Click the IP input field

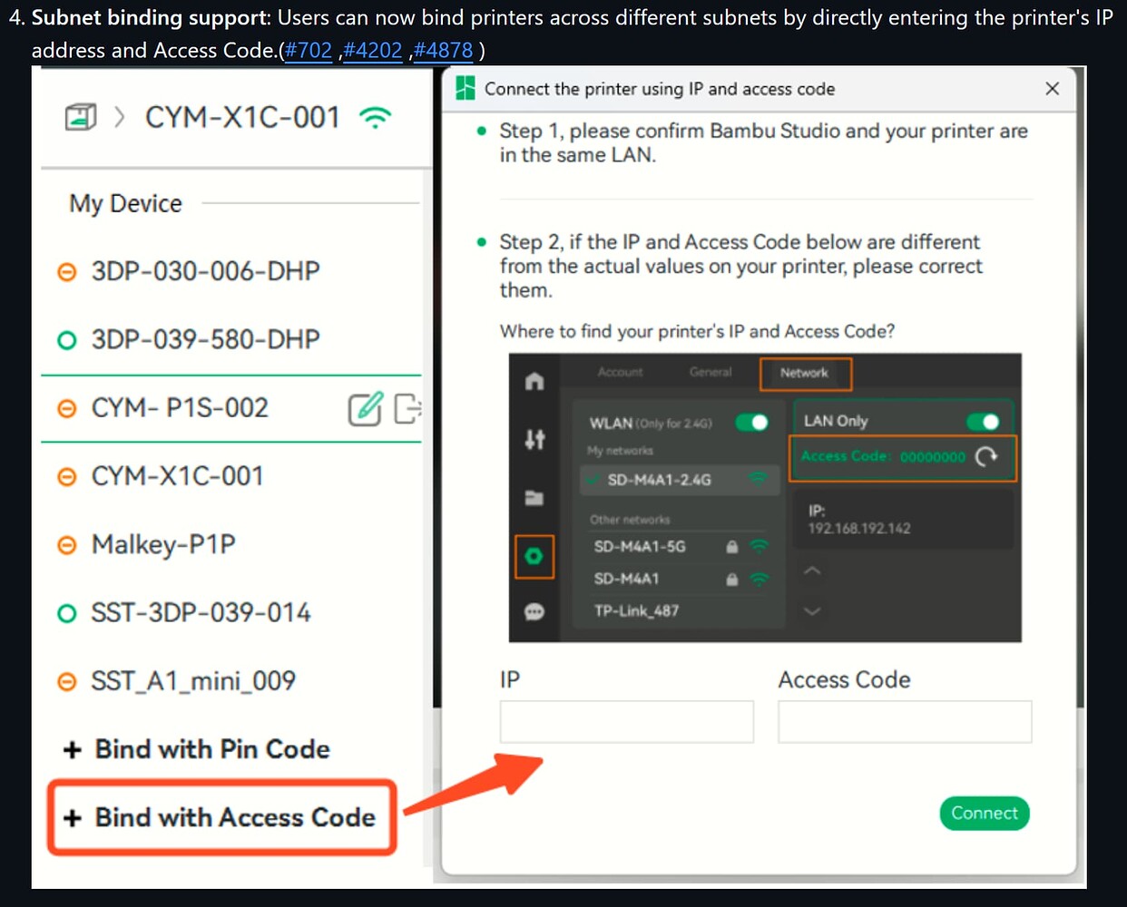(x=627, y=722)
